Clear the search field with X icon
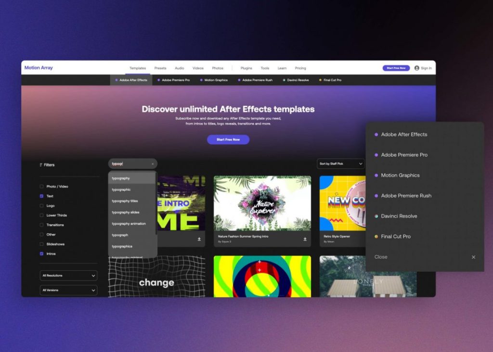This screenshot has width=493, height=352. coord(153,164)
